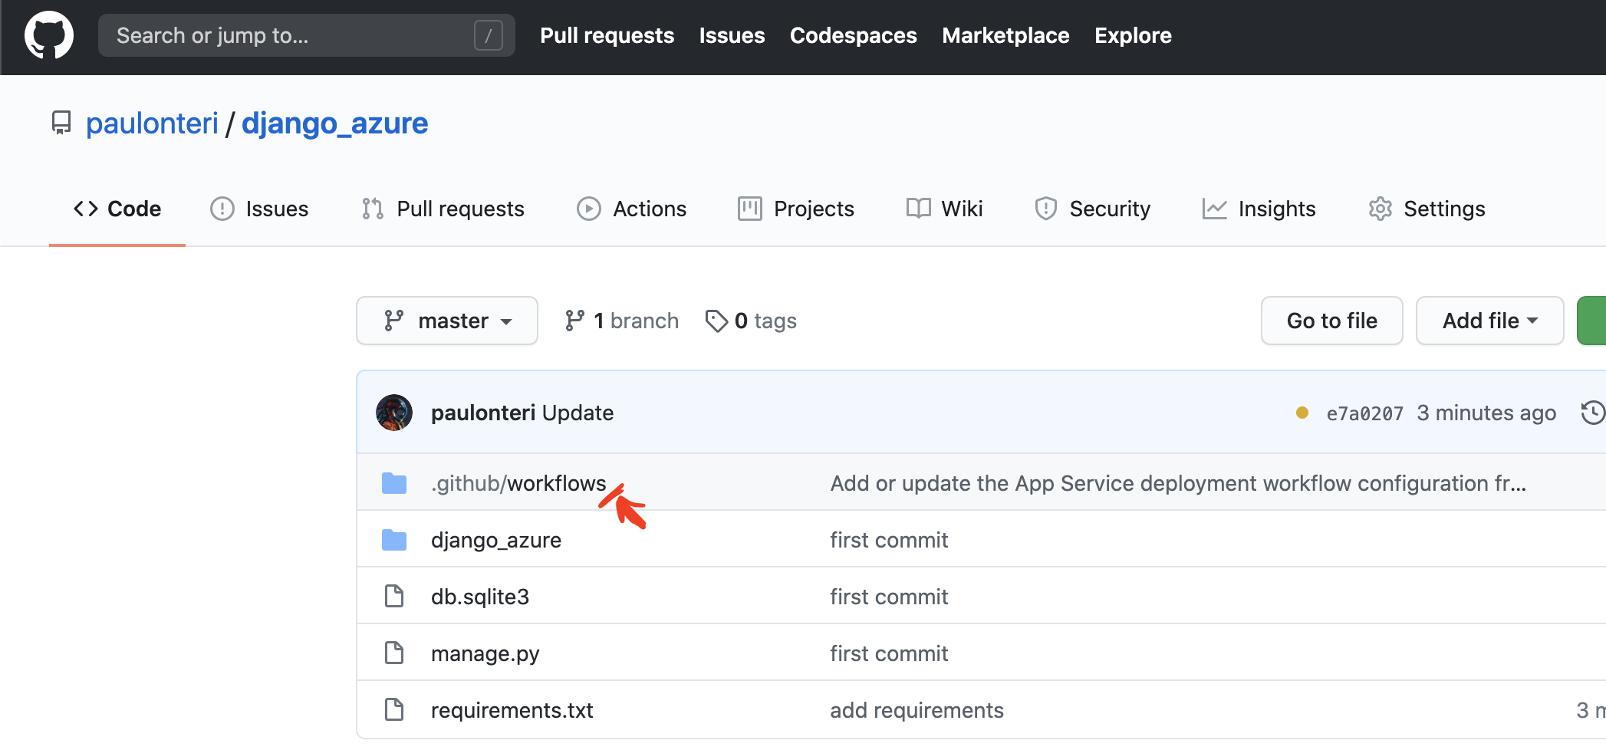Open repository Settings gear icon
The image size is (1606, 750).
(1380, 208)
